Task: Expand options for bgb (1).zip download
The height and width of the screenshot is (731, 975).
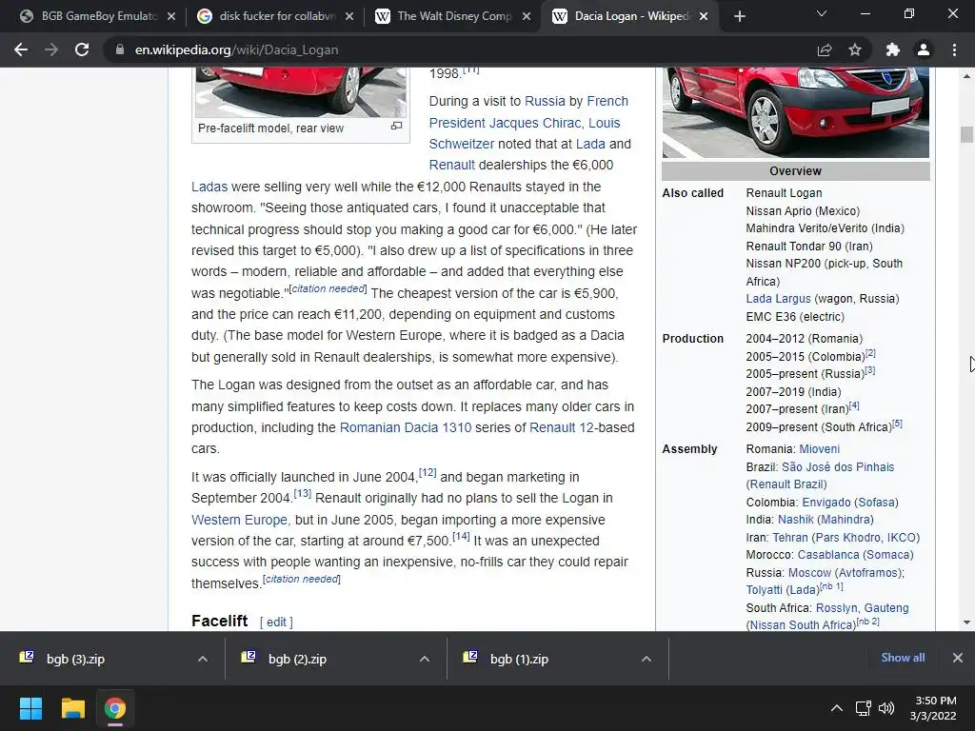Action: [x=647, y=659]
